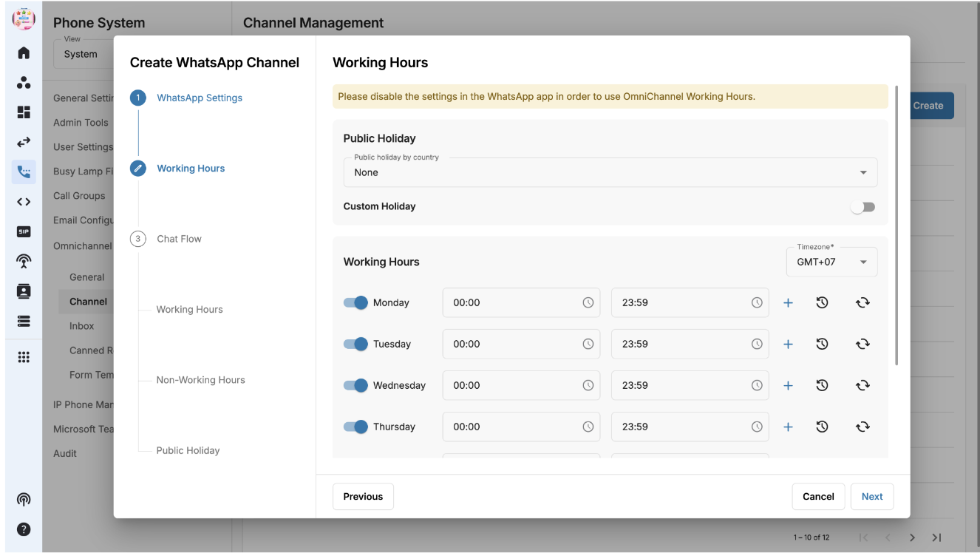980x553 pixels.
Task: Click the Cancel button
Action: [x=818, y=497]
